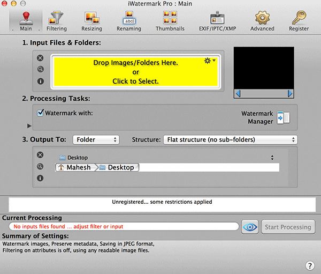Viewport: 321px width, 274px height.
Task: Click the 'Filtering on attributes is off' line
Action: [x=76, y=250]
